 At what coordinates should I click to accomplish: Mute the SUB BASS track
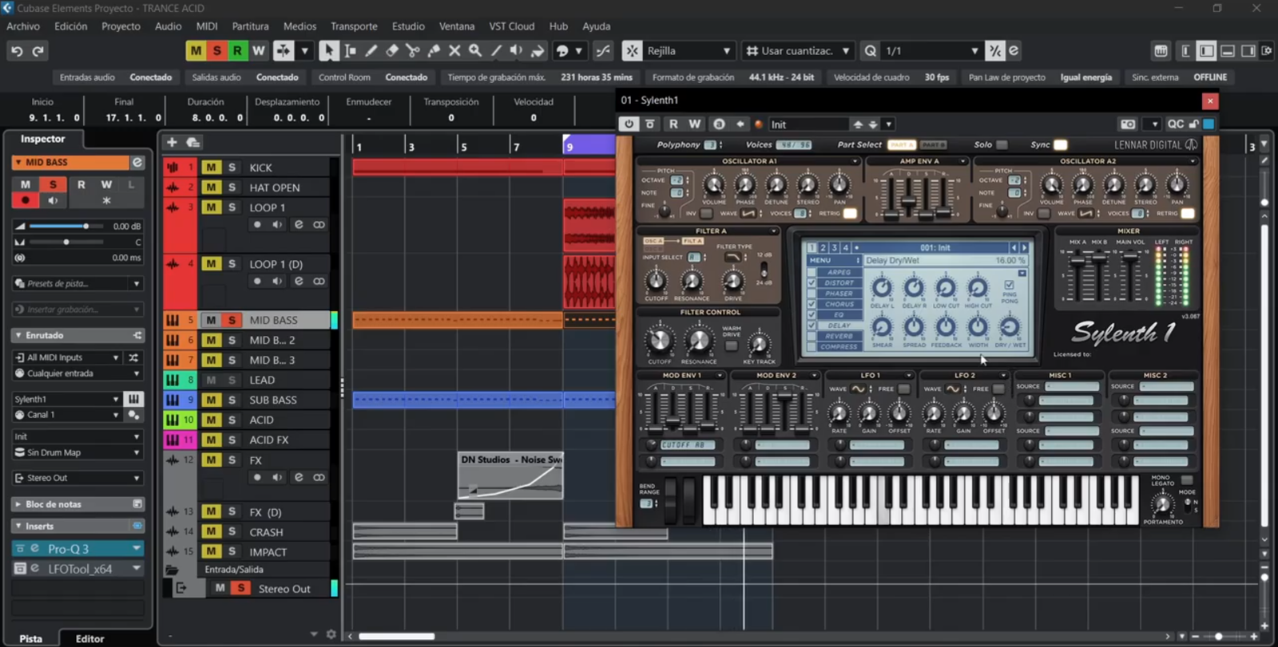pyautogui.click(x=211, y=400)
